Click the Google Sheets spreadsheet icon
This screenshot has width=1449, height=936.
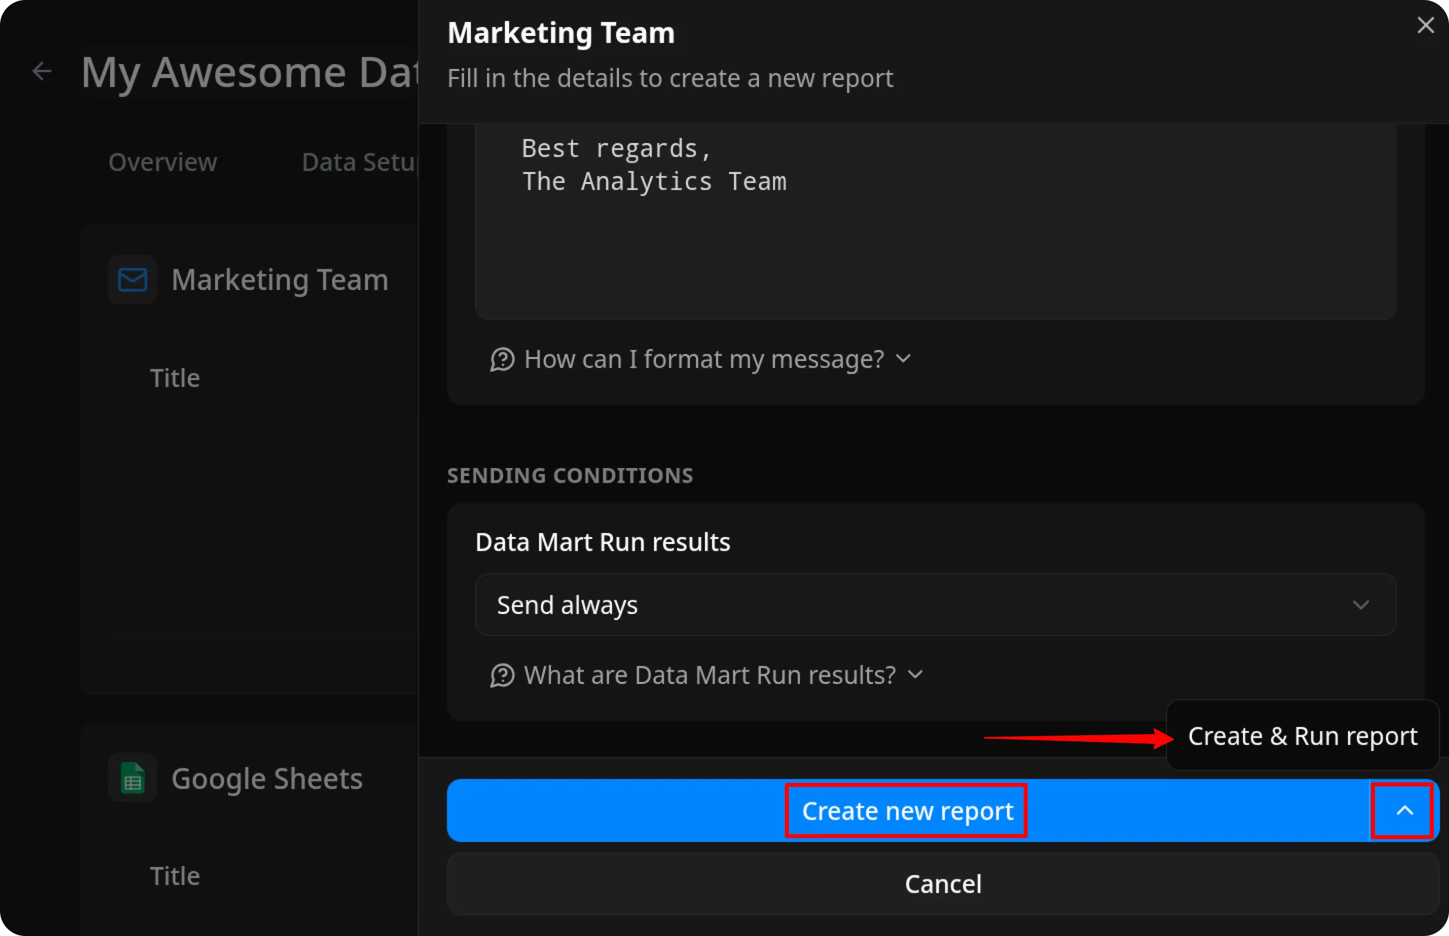tap(132, 777)
